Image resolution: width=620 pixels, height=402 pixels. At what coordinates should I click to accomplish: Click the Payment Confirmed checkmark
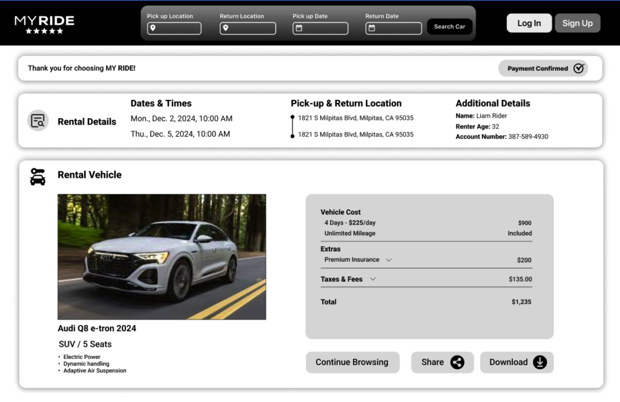pos(579,68)
